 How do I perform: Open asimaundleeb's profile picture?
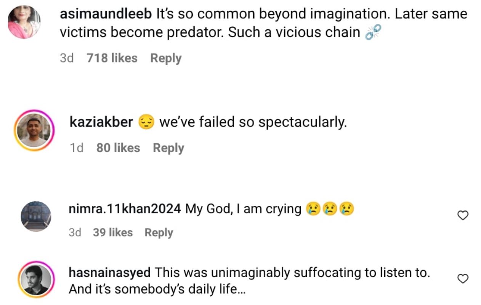tap(24, 22)
